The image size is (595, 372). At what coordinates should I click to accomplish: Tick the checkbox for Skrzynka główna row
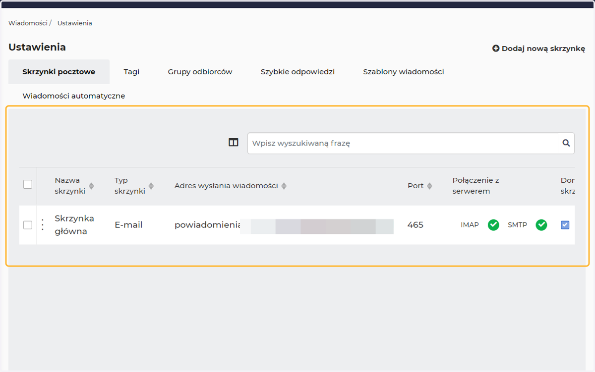pyautogui.click(x=28, y=225)
